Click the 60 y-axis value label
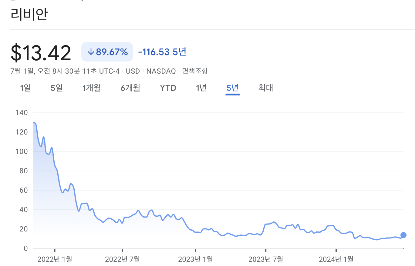 click(x=23, y=190)
